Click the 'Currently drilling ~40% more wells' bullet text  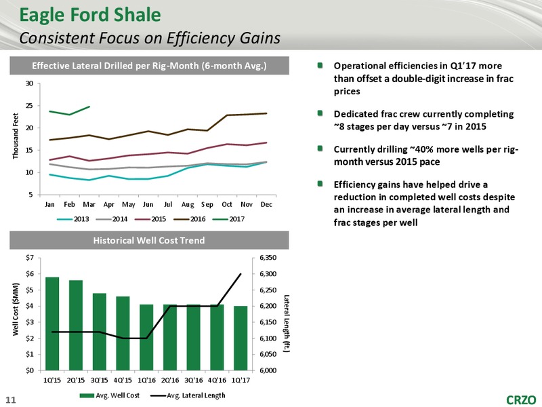(x=426, y=155)
